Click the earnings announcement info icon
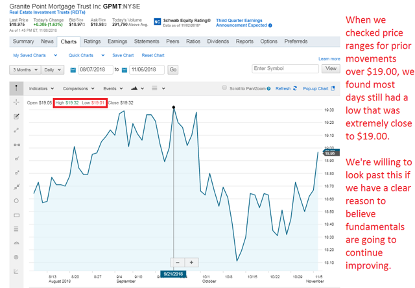Viewport: 415px width, 288px height. [x=270, y=26]
